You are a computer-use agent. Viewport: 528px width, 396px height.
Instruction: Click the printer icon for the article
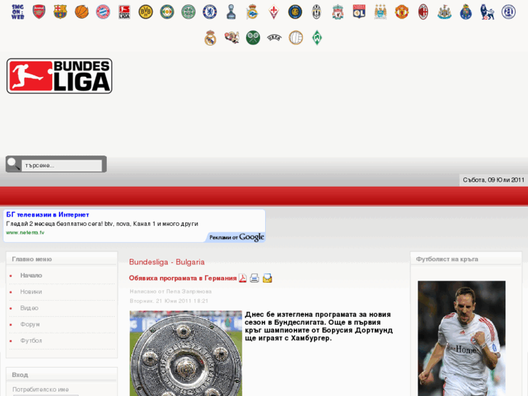point(255,278)
